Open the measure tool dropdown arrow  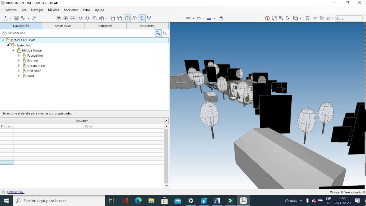(x=193, y=18)
